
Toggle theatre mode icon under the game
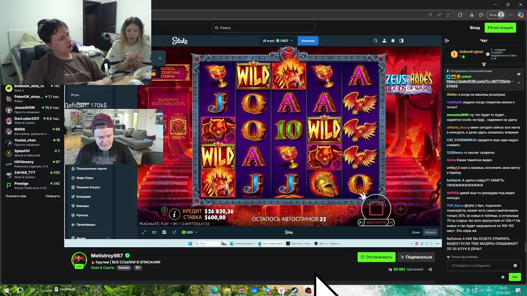[154, 232]
